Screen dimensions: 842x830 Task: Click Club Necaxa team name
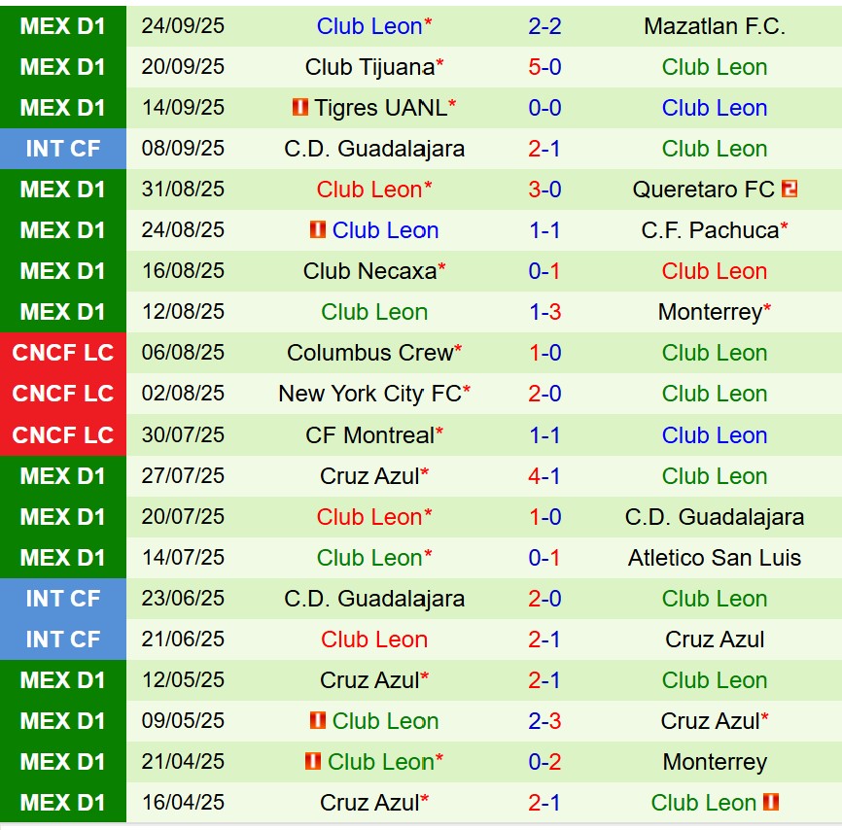click(369, 271)
